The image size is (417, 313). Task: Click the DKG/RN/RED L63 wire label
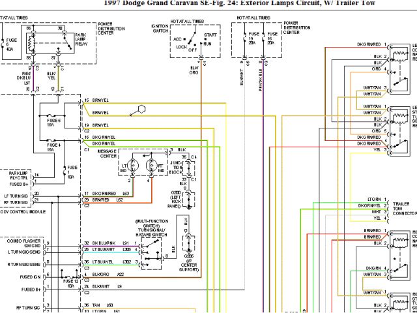click(x=104, y=194)
